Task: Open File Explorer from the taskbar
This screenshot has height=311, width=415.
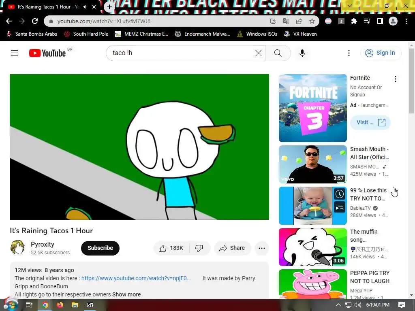Action: [x=75, y=305]
